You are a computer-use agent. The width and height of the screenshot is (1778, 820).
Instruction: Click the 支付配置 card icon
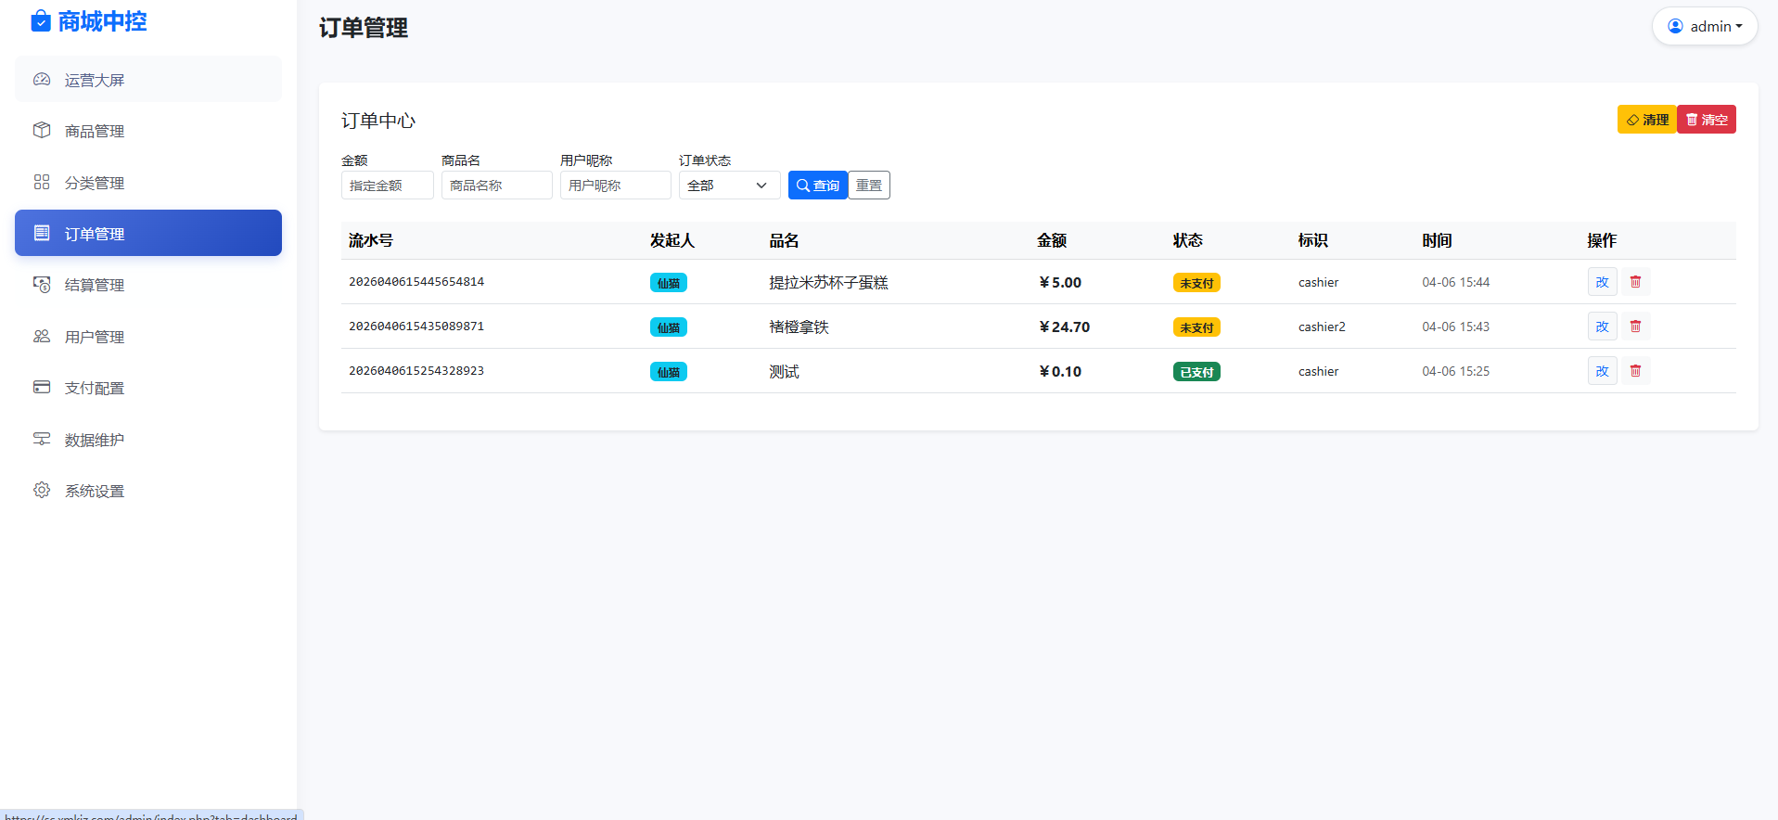(42, 388)
